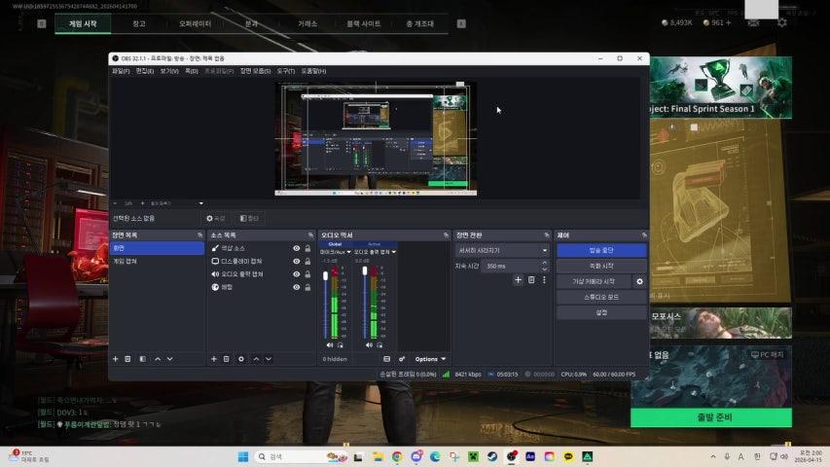Adjust the 오디오 출력 캡처 volume fader

pyautogui.click(x=365, y=271)
